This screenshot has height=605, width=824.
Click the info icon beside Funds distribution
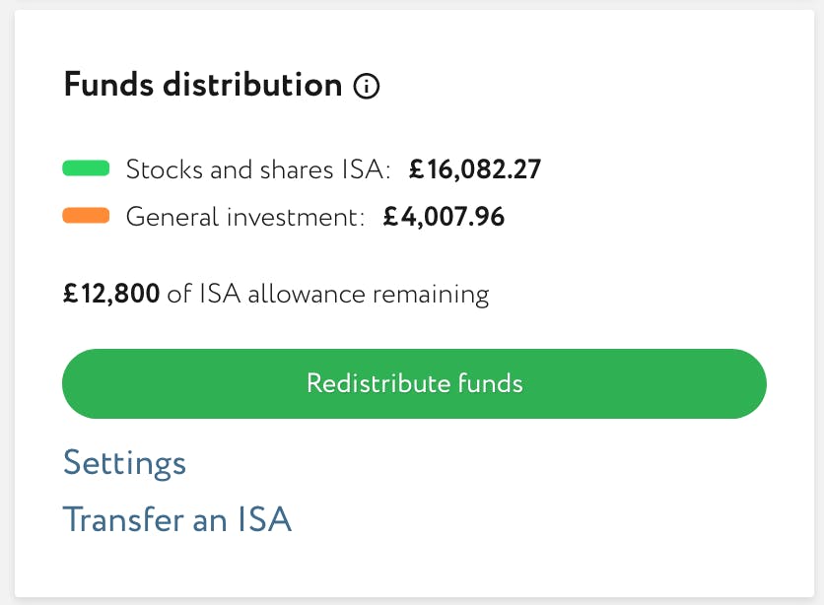pyautogui.click(x=367, y=87)
